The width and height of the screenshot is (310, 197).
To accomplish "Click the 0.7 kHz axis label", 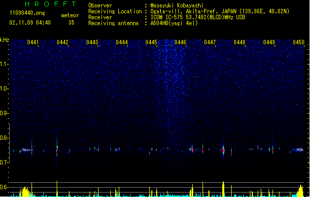I will click(4, 163).
